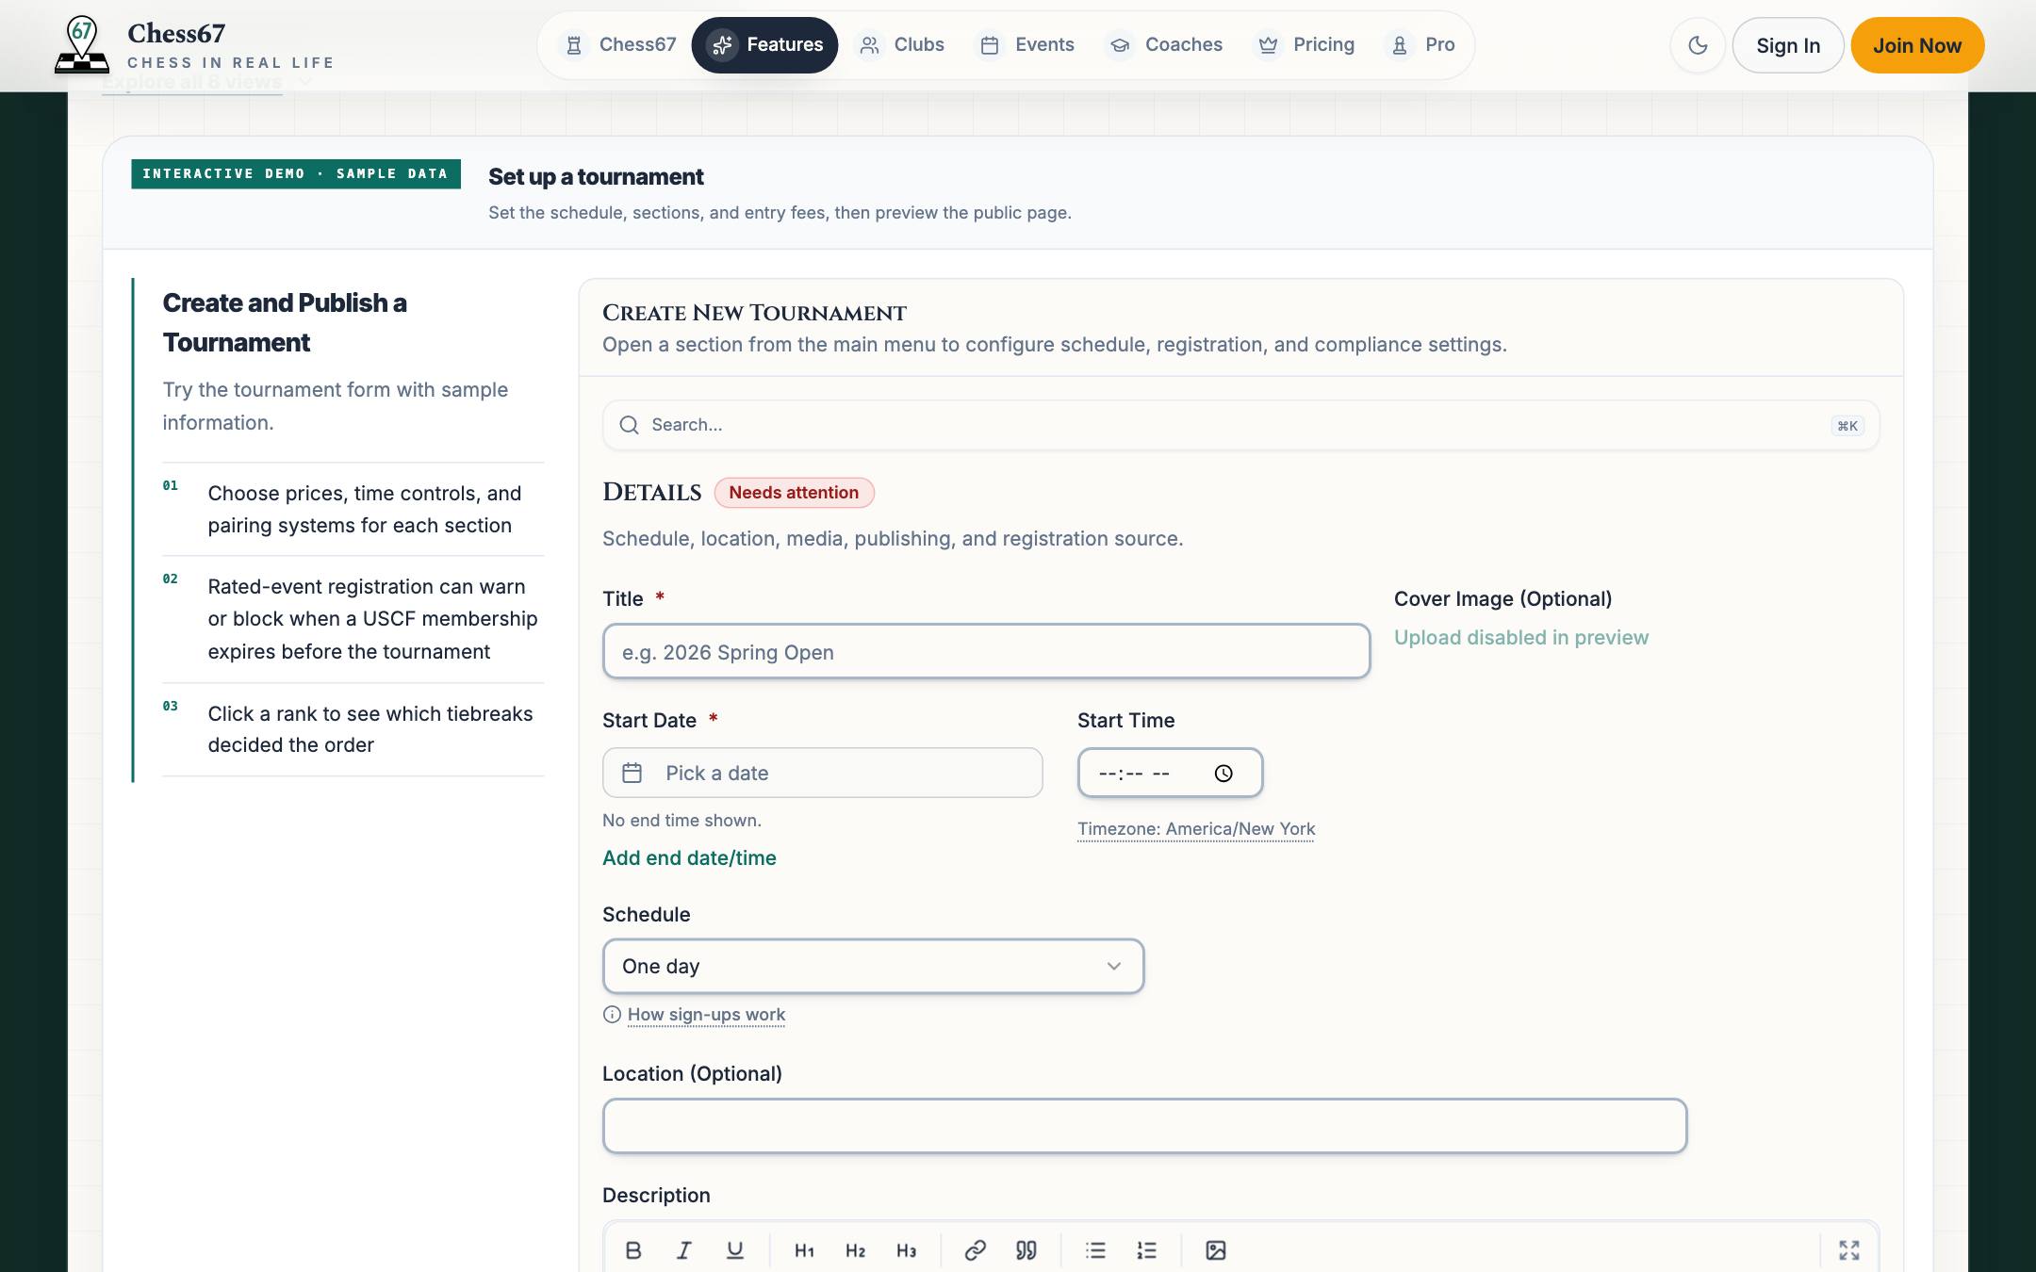Set Heading 1 in Description editor
Screen dimensions: 2036x1272
coord(804,1250)
